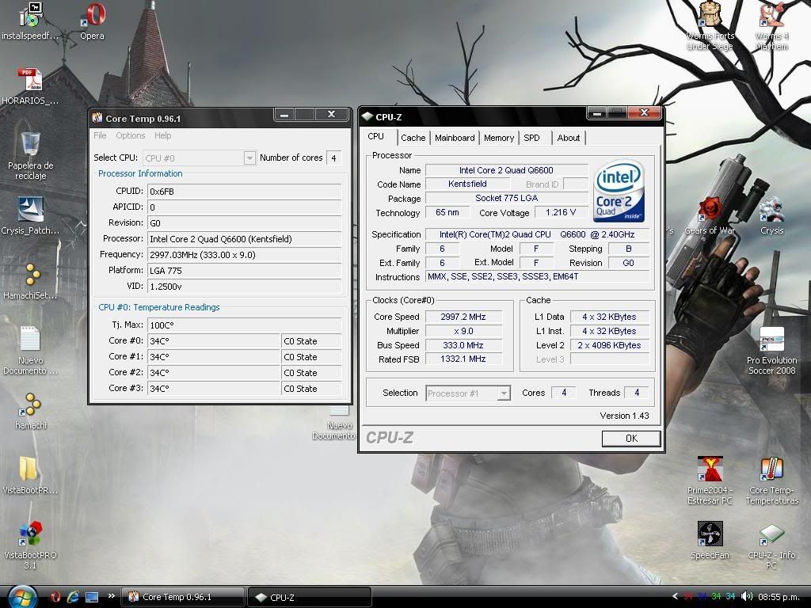Click the VID 1.2500v value

[244, 287]
